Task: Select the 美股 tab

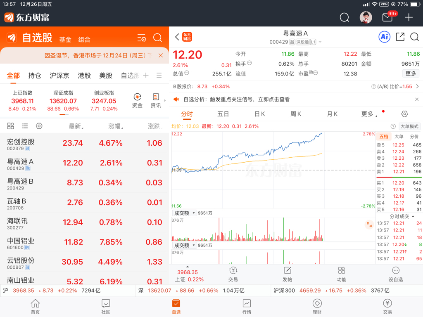Action: (106, 76)
